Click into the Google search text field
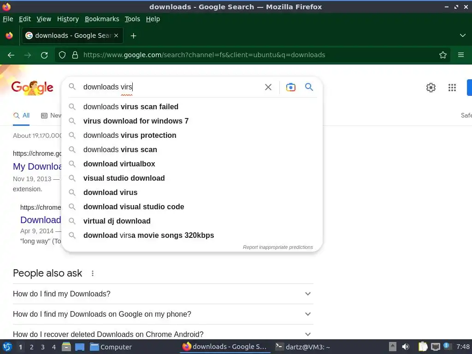Image resolution: width=472 pixels, height=354 pixels. 170,87
